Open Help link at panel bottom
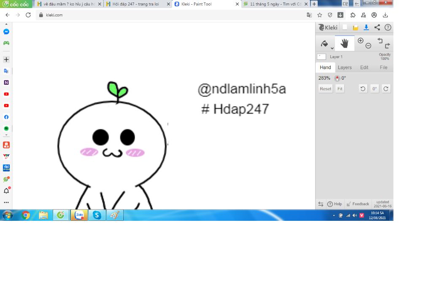Image resolution: width=432 pixels, height=295 pixels. click(x=335, y=204)
